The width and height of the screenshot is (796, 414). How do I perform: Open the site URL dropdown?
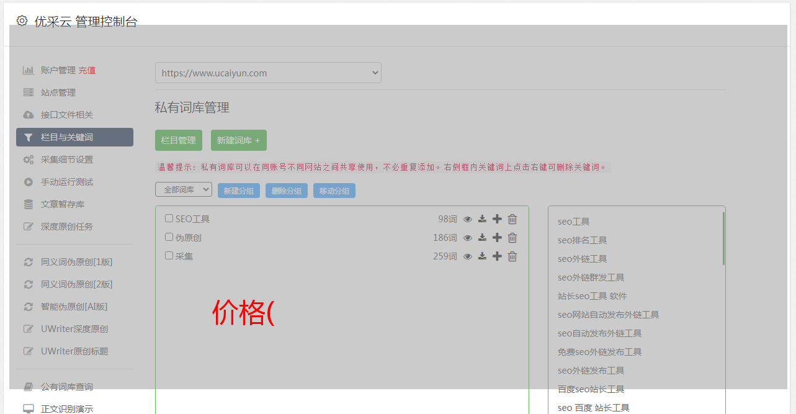(x=268, y=73)
